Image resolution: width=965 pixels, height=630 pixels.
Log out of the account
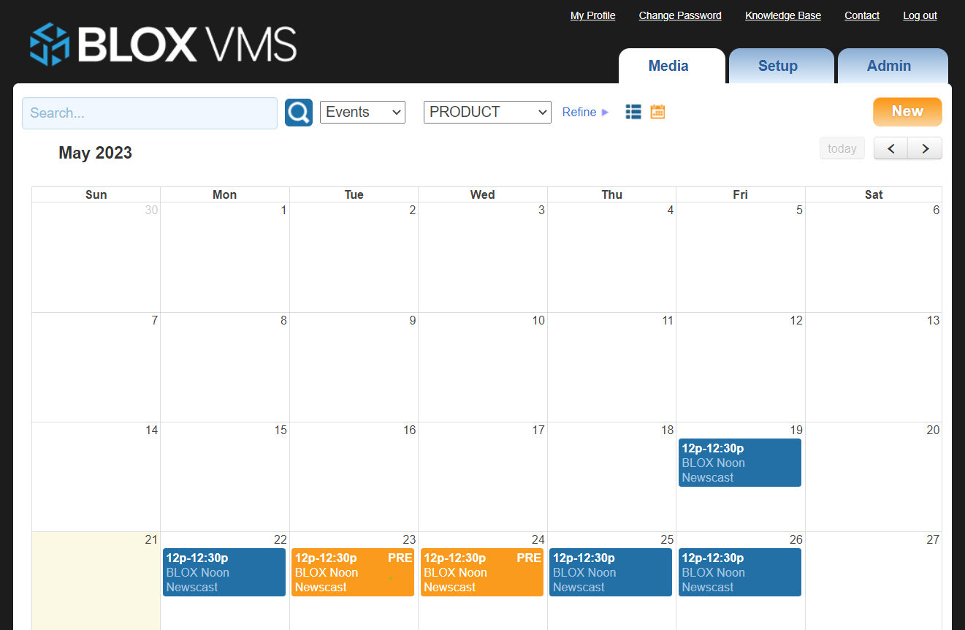tap(920, 15)
